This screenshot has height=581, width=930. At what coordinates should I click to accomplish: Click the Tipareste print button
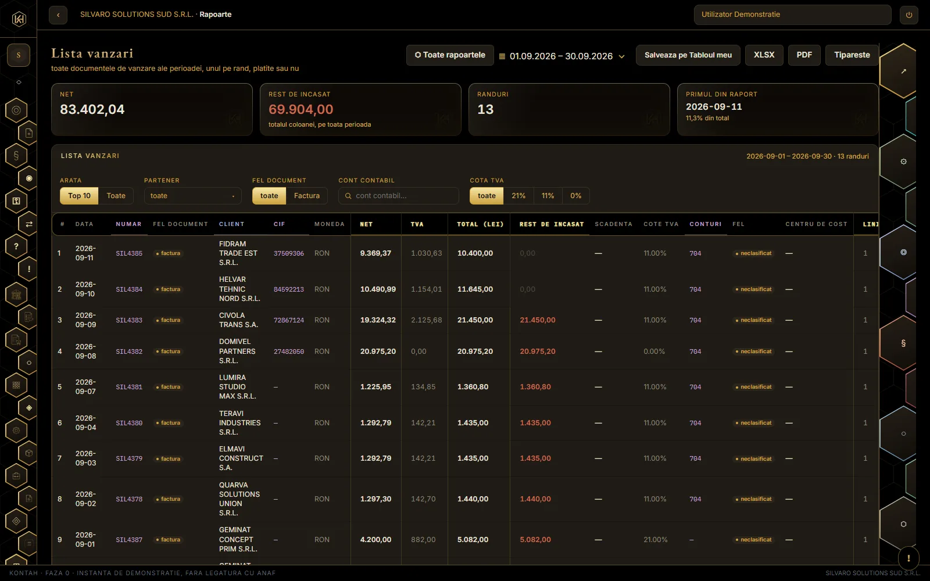point(852,55)
